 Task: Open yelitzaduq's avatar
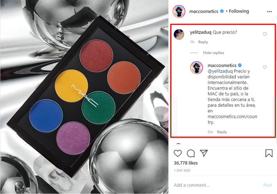(x=179, y=35)
